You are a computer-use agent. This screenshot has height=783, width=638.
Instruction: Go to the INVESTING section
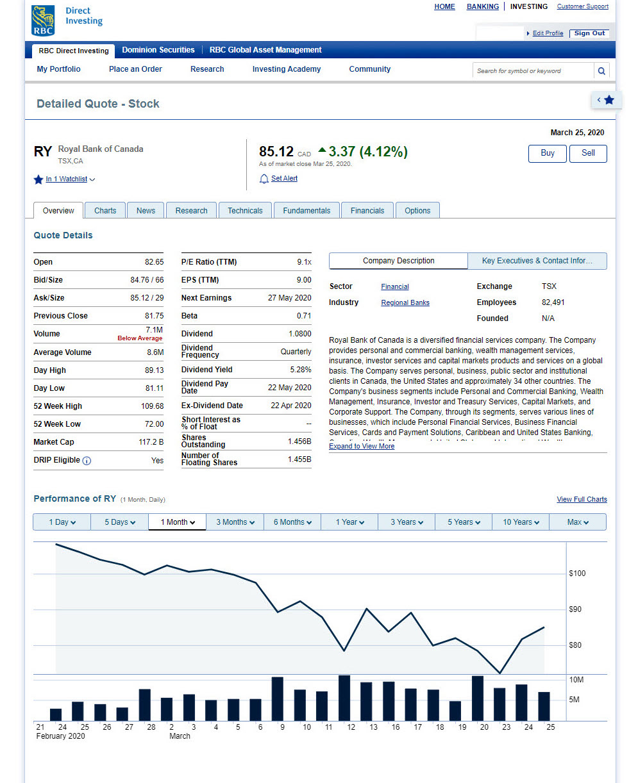(529, 6)
